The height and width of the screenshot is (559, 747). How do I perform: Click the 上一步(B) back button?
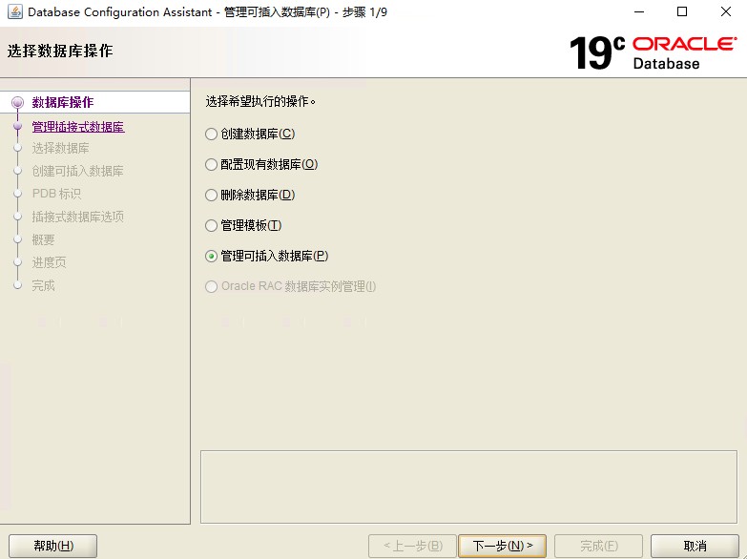tap(412, 546)
